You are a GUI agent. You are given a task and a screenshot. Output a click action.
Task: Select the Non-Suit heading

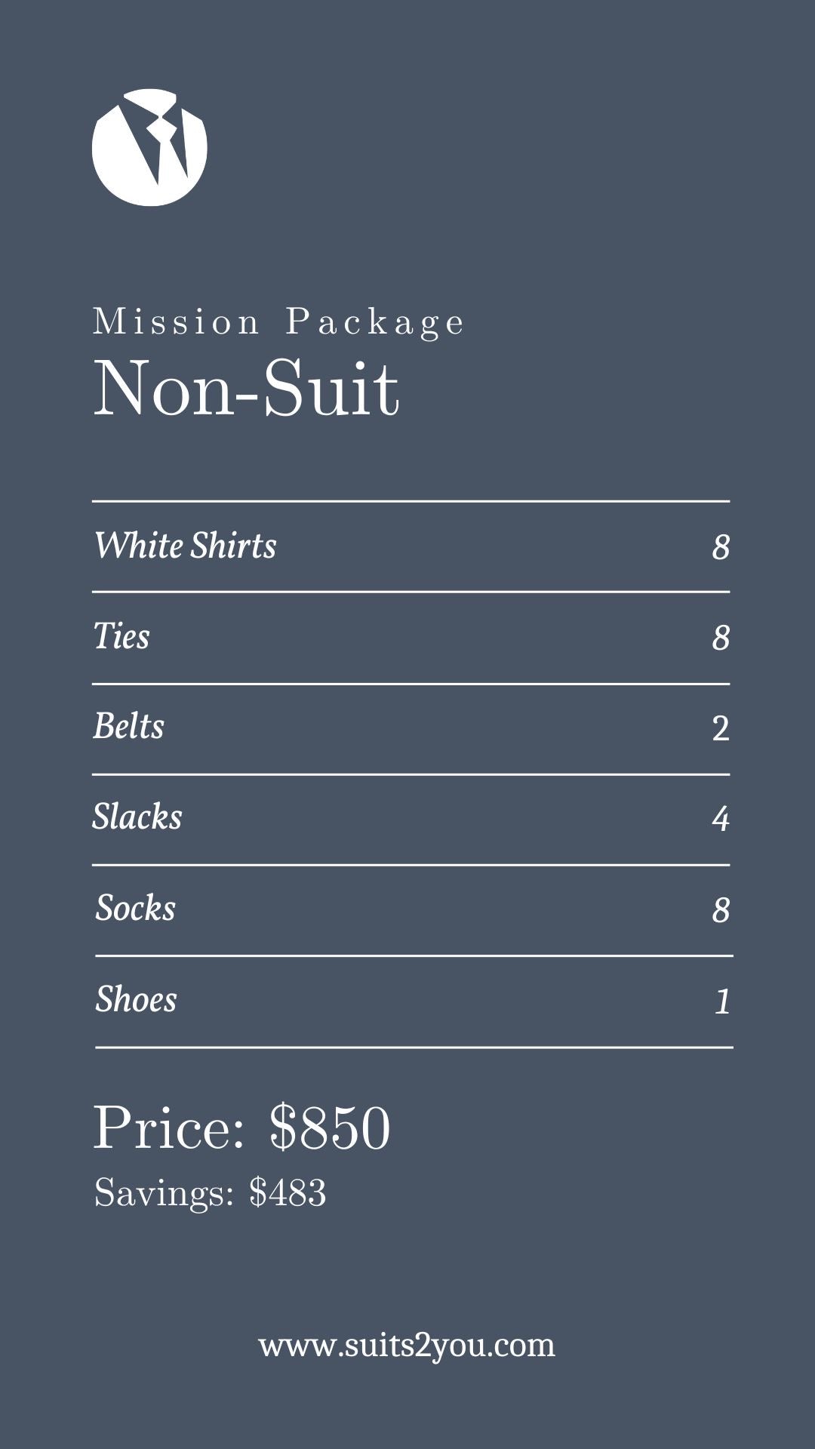tap(245, 389)
